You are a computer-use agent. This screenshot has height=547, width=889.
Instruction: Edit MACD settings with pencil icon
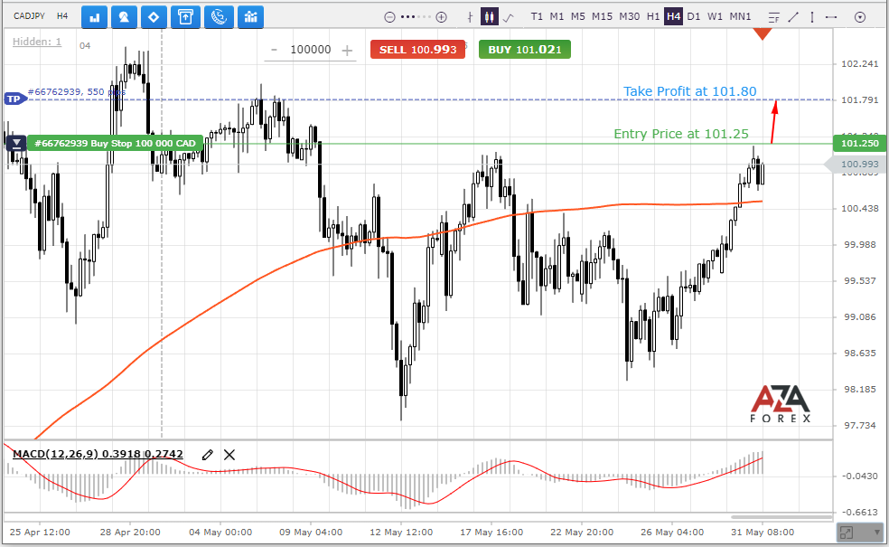(208, 455)
